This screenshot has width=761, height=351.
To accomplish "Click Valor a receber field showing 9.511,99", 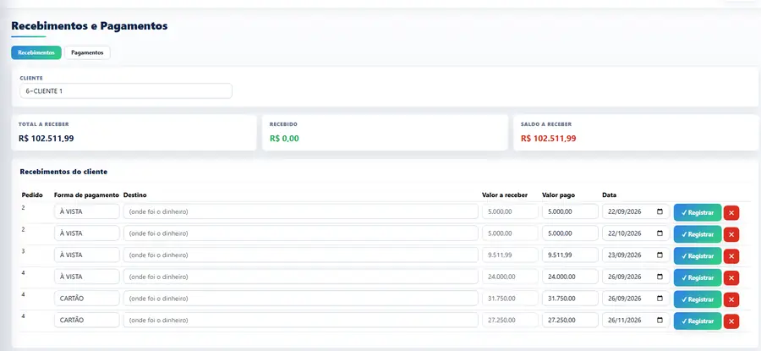I will coord(510,255).
